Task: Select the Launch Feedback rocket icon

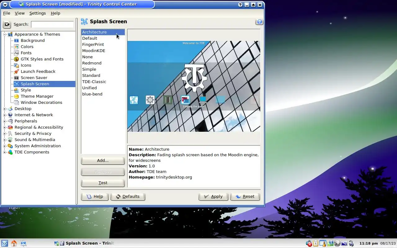Action: coord(16,71)
